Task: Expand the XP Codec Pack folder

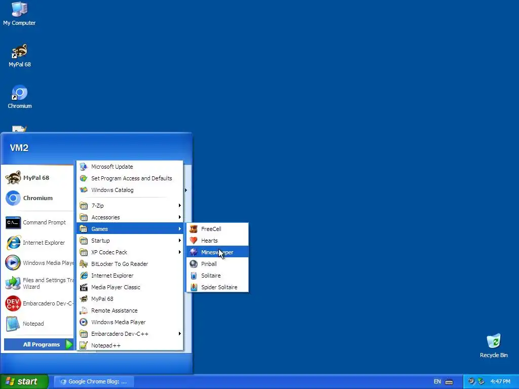Action: pyautogui.click(x=130, y=252)
